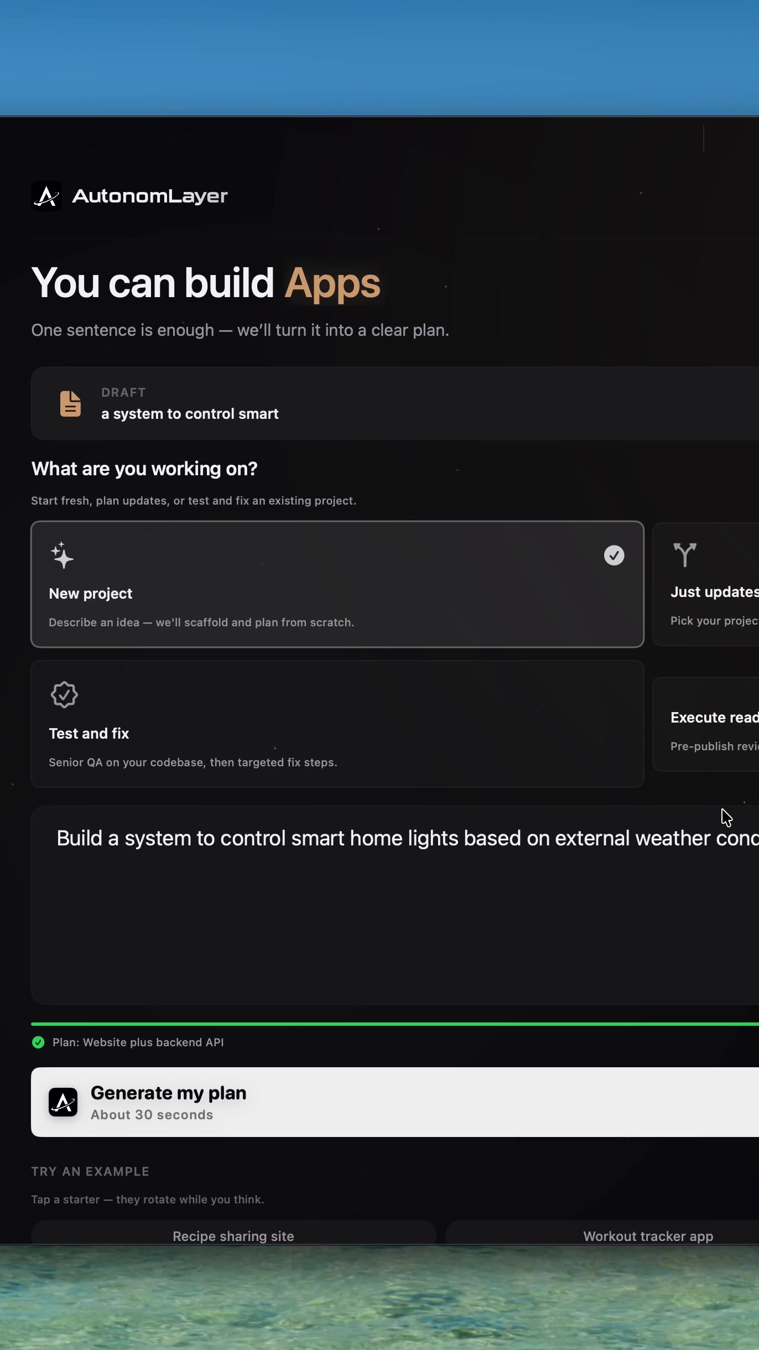
Task: Click the green progress bar
Action: pyautogui.click(x=395, y=1024)
